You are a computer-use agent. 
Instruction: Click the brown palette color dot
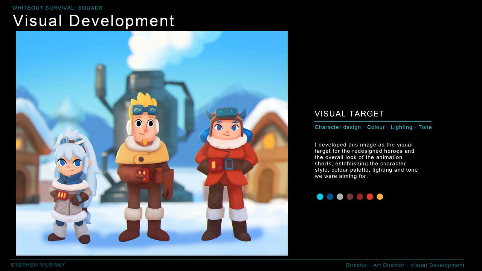(350, 196)
